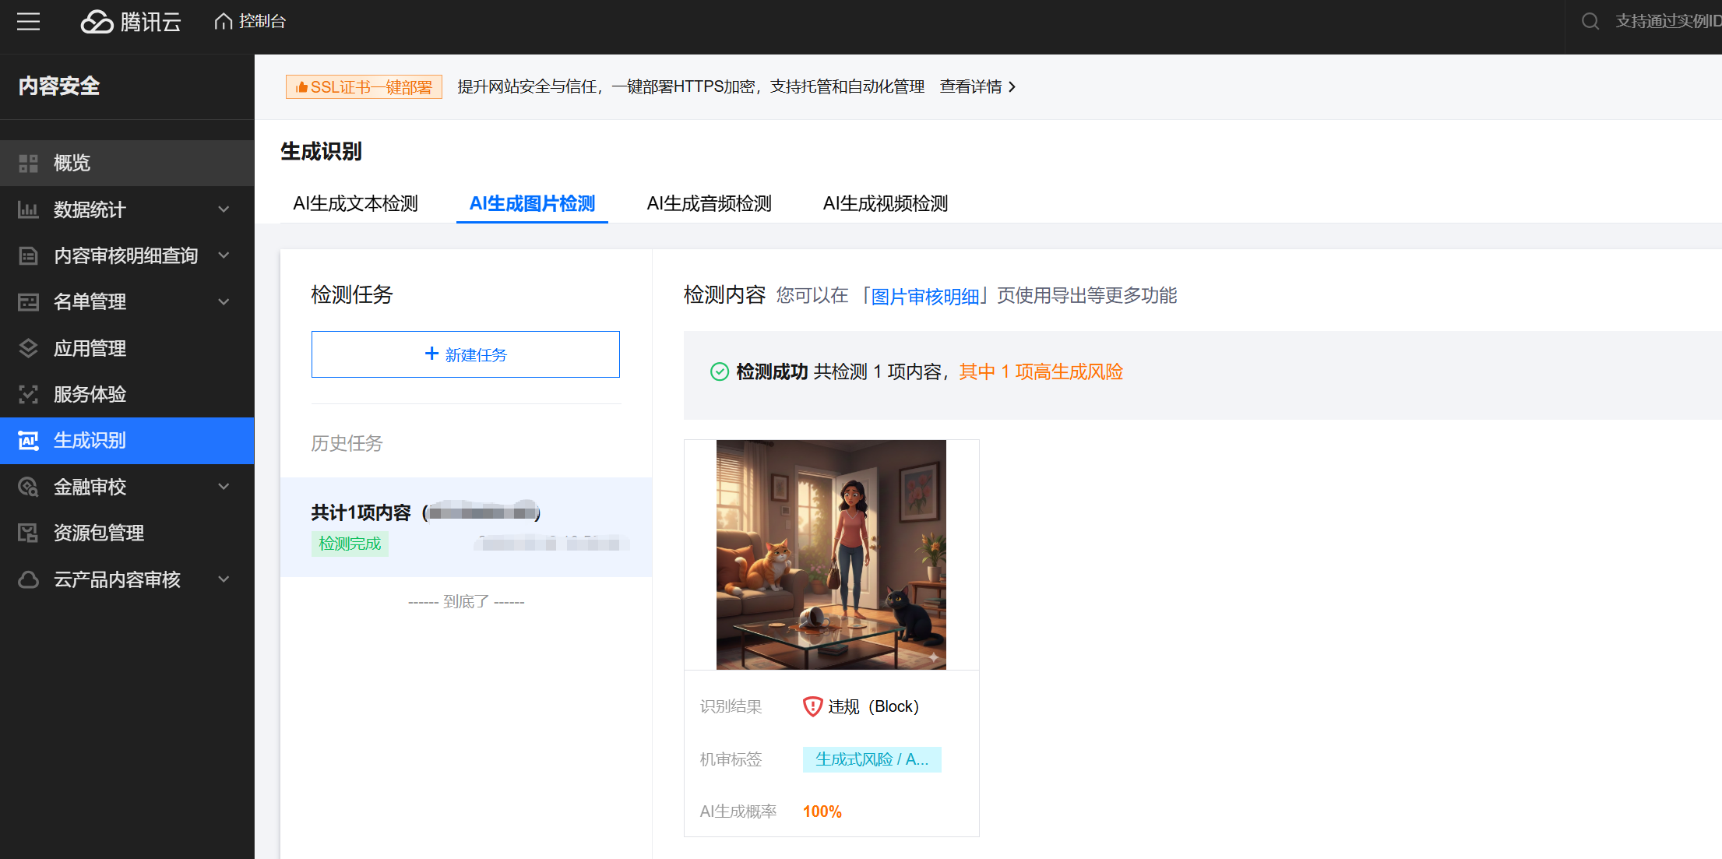Image resolution: width=1722 pixels, height=859 pixels.
Task: Click the Application Management layers icon
Action: tap(29, 348)
